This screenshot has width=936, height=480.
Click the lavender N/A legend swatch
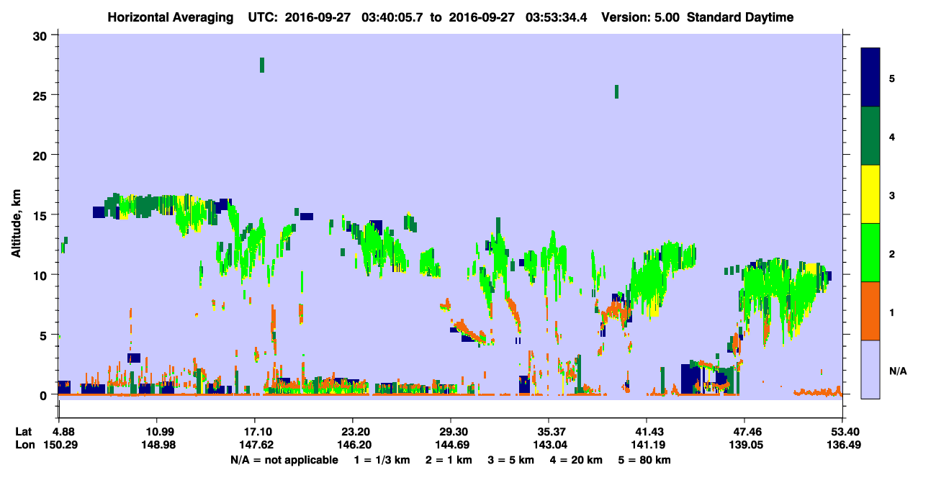click(871, 369)
